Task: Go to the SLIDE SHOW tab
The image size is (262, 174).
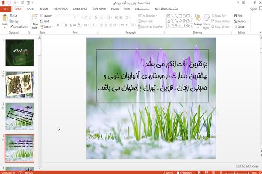Action: (99, 9)
